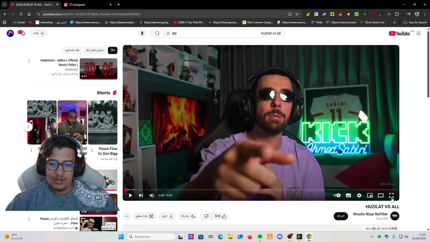The width and height of the screenshot is (430, 242).
Task: Open Discord from the taskbar
Action: point(279,237)
